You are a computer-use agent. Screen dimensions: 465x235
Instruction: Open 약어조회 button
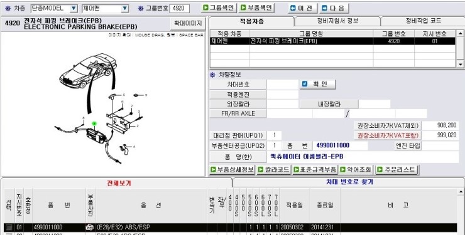(356, 170)
